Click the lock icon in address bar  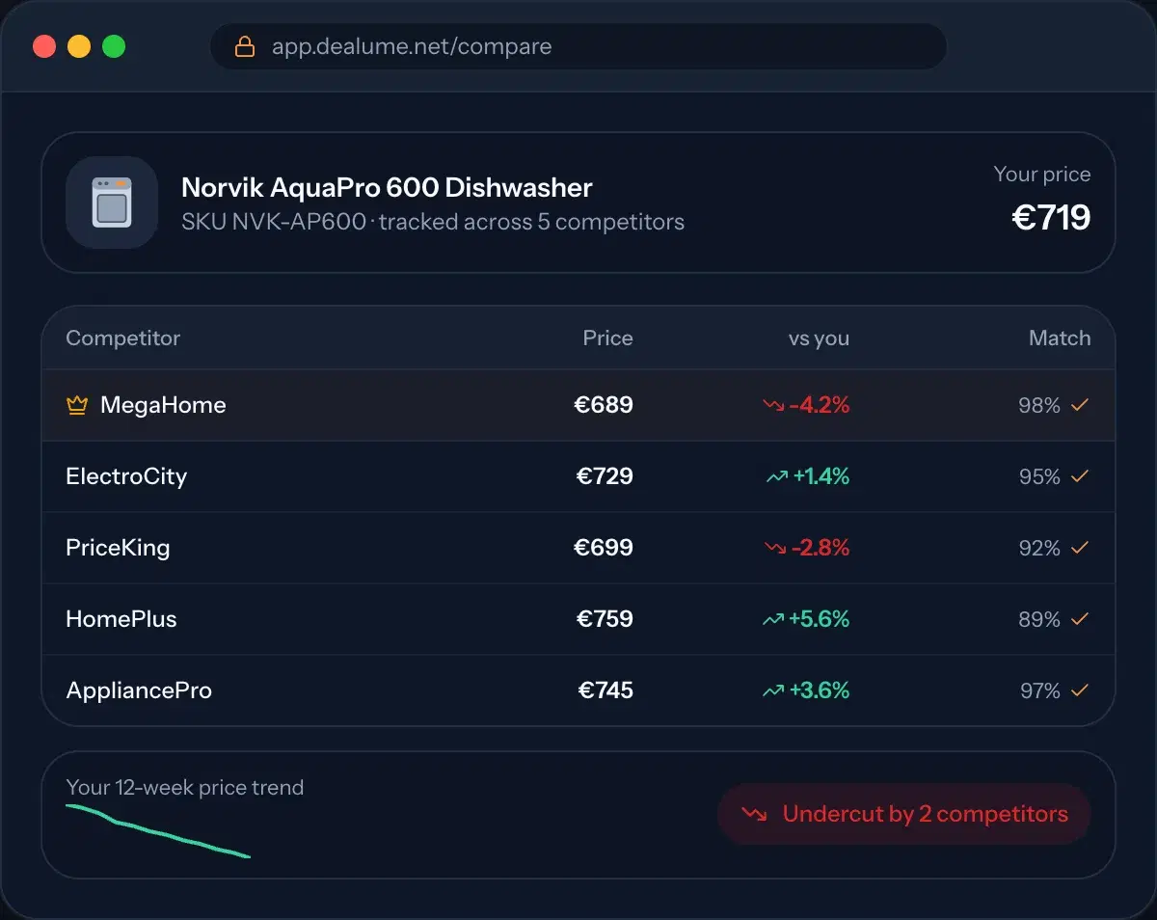point(245,46)
